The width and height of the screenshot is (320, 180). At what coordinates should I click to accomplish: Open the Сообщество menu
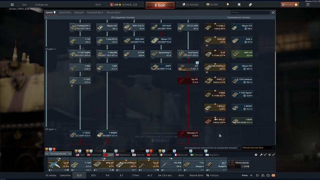[41, 4]
